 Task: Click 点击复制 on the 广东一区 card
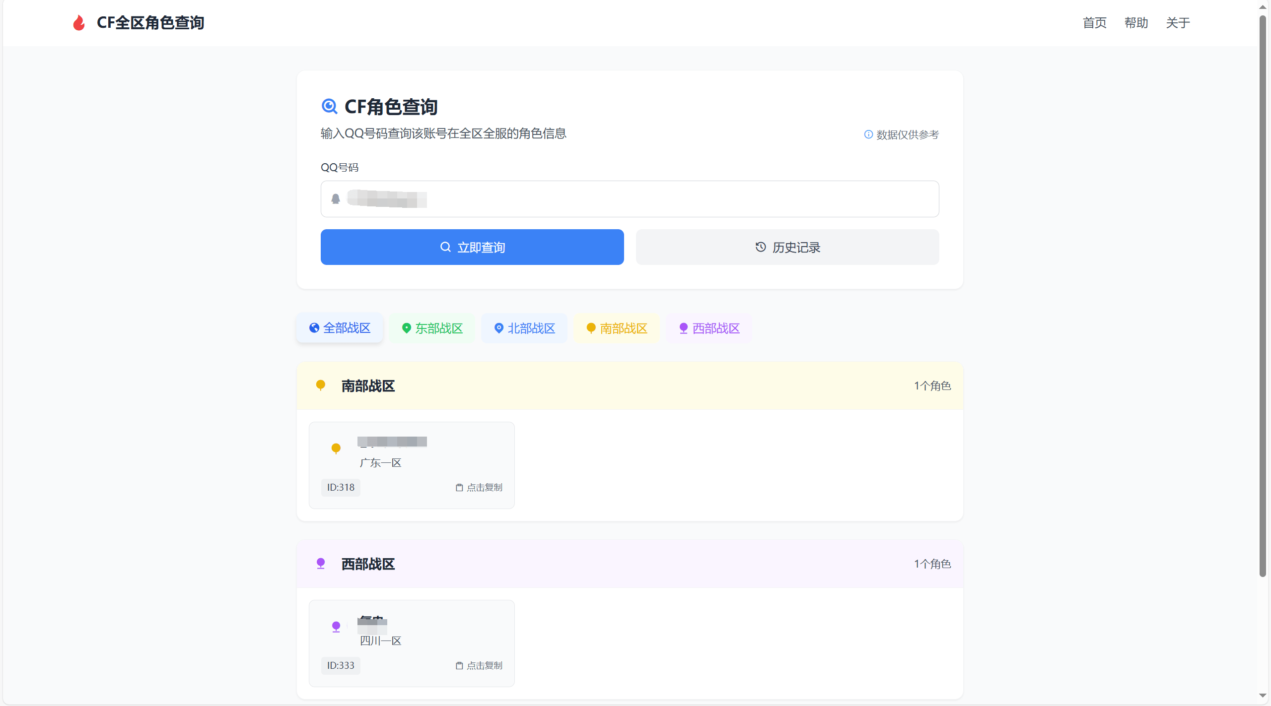(x=479, y=488)
